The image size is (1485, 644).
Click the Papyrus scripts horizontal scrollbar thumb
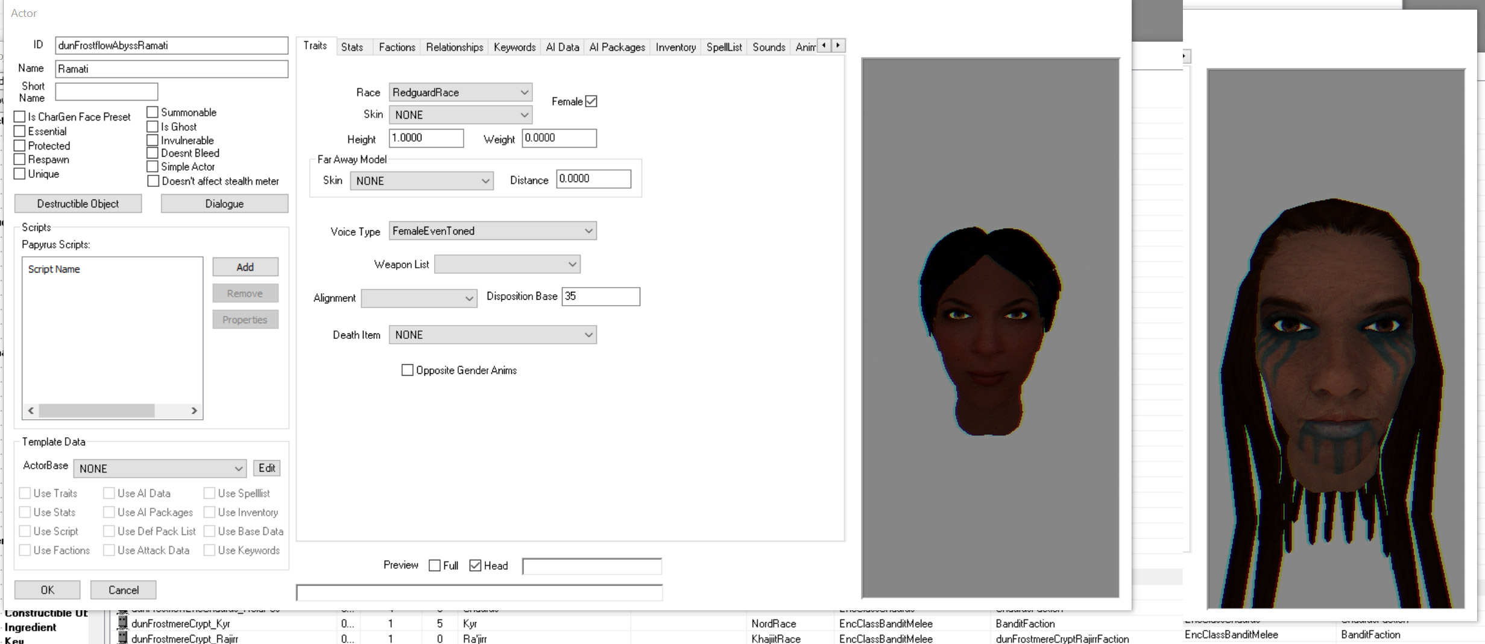click(96, 411)
